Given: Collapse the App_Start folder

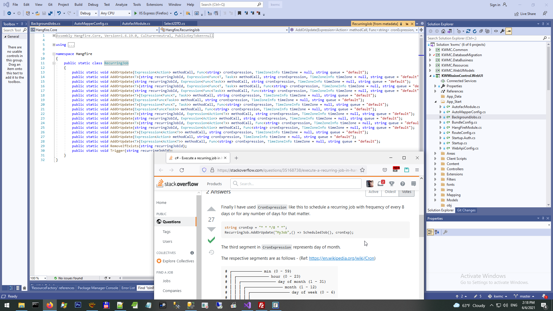Looking at the screenshot, I should click(x=435, y=102).
